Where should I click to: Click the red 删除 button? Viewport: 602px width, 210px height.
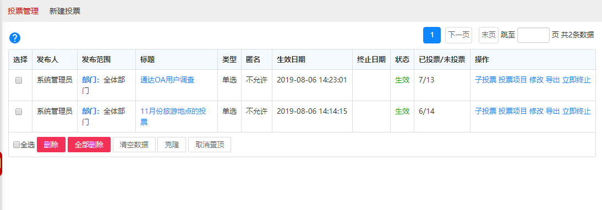[51, 145]
